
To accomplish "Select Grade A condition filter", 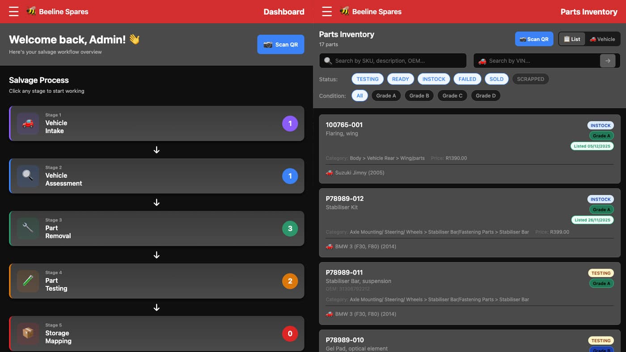I will 386,96.
